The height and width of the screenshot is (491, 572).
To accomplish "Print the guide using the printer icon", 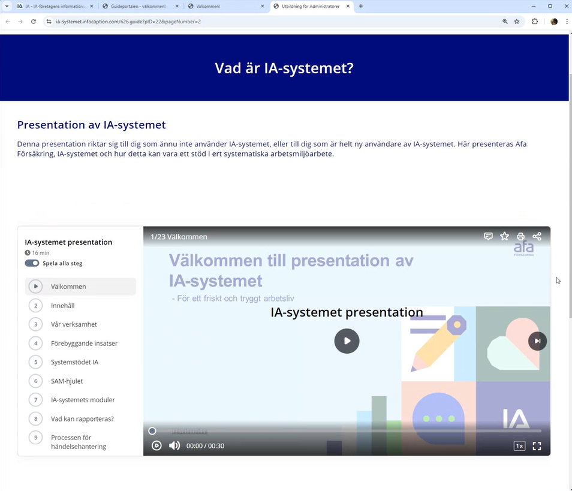I will coord(520,236).
